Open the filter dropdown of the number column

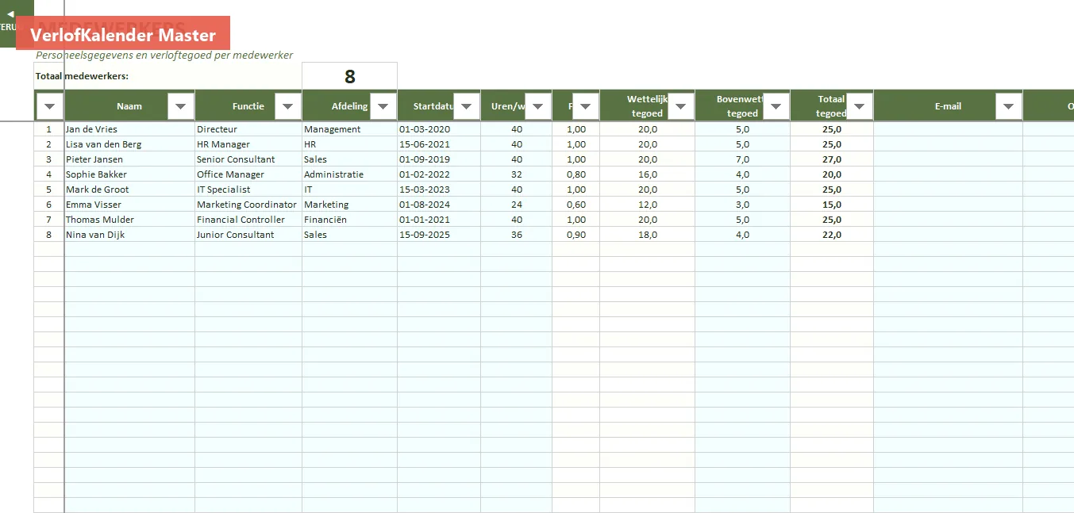(49, 105)
